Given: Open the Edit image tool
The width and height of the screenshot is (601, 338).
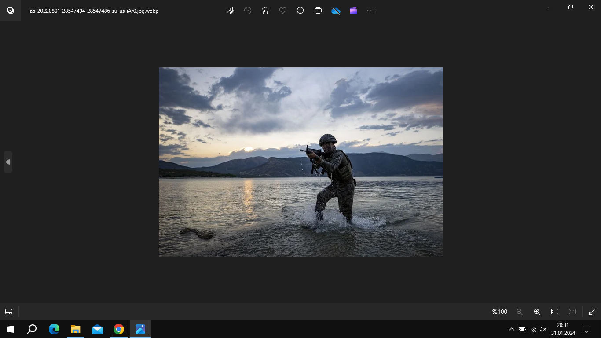Looking at the screenshot, I should click(x=230, y=11).
